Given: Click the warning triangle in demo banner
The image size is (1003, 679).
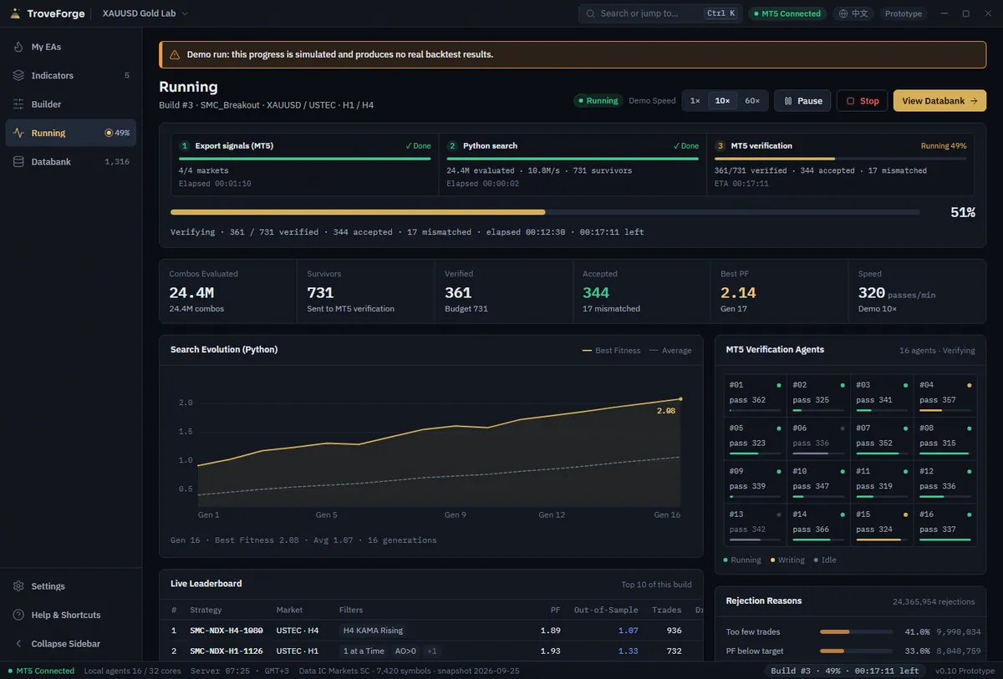Looking at the screenshot, I should pyautogui.click(x=175, y=54).
